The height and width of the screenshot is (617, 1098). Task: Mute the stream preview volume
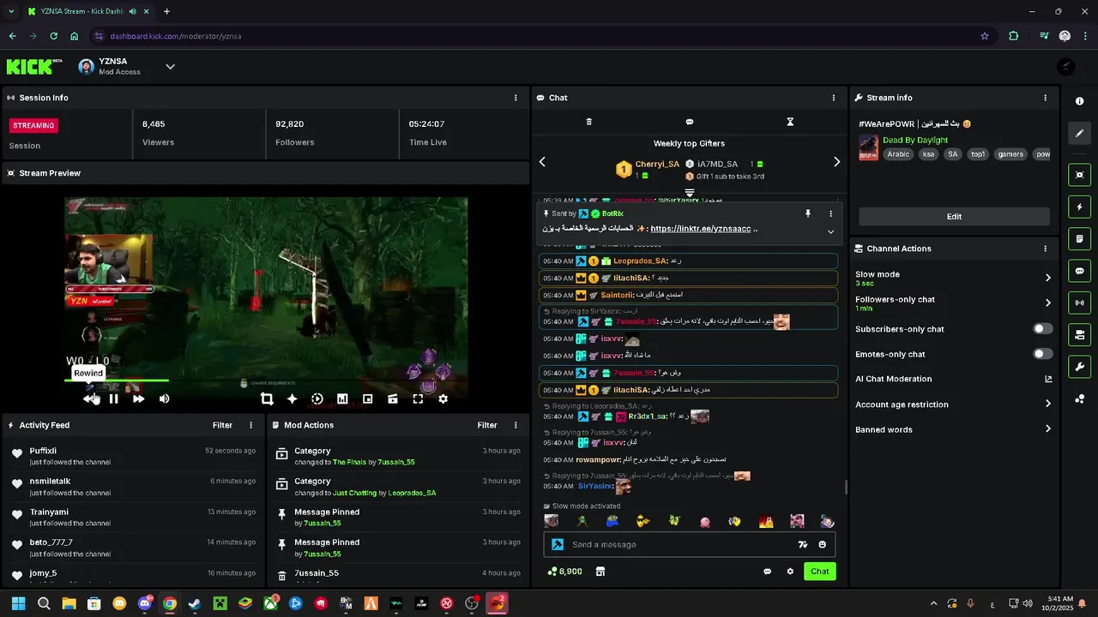pos(164,398)
